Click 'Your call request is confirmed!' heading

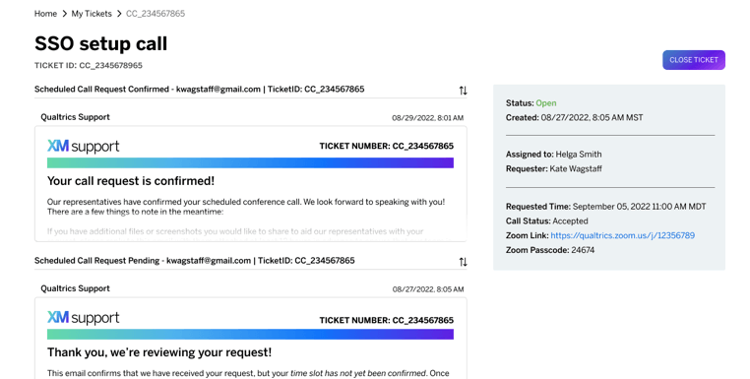[131, 181]
